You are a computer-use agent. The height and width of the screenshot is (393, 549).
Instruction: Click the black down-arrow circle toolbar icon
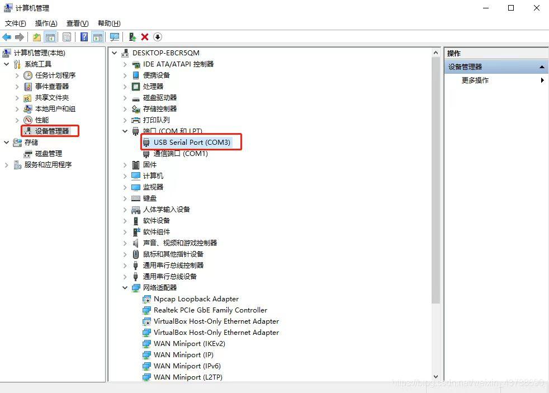(158, 37)
